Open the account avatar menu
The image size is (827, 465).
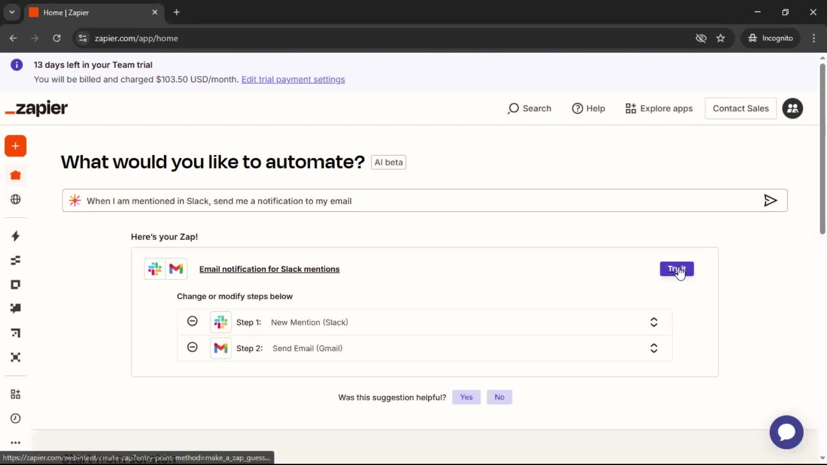click(793, 108)
